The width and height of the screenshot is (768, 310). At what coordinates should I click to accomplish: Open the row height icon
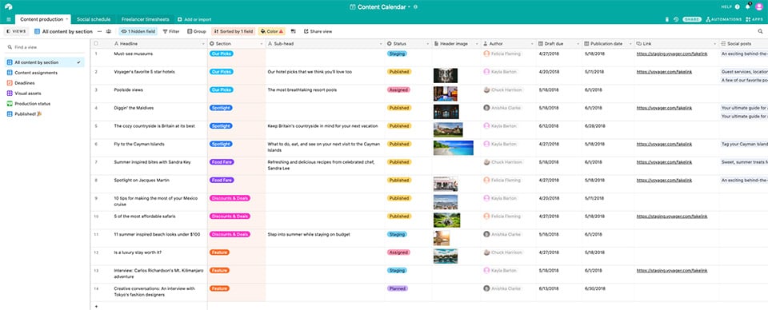[294, 31]
